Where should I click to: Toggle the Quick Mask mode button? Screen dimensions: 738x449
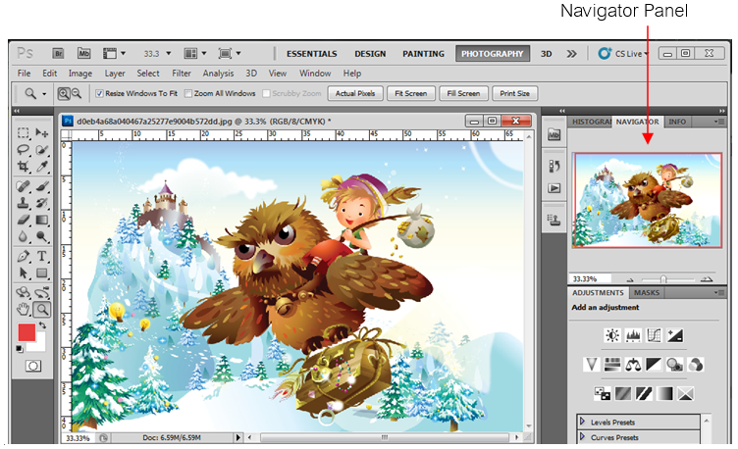point(33,366)
